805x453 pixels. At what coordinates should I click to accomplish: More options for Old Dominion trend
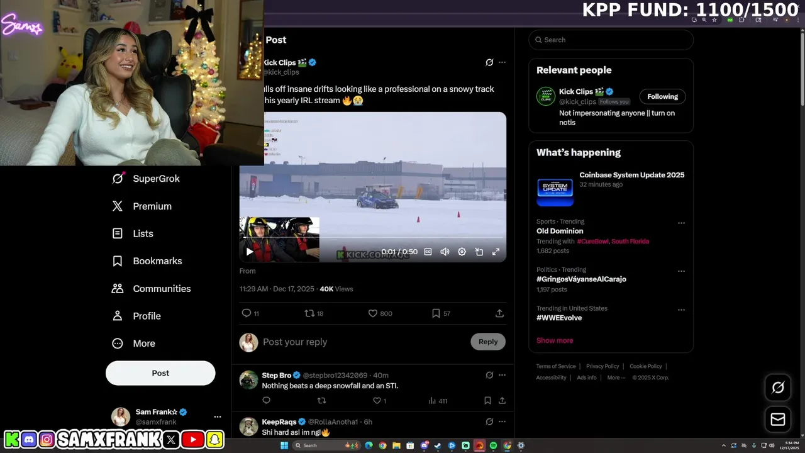[x=681, y=223]
